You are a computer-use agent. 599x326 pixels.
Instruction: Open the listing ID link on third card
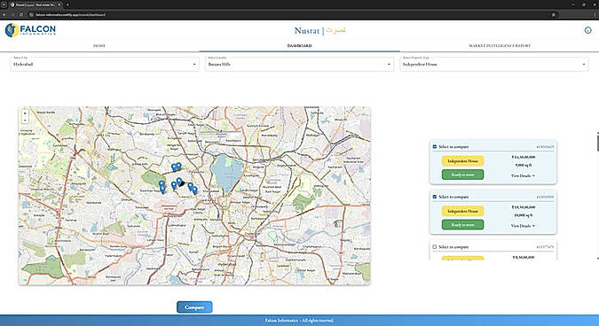point(545,247)
